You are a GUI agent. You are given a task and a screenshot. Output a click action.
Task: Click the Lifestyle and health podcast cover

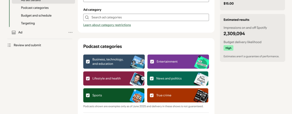137,79
